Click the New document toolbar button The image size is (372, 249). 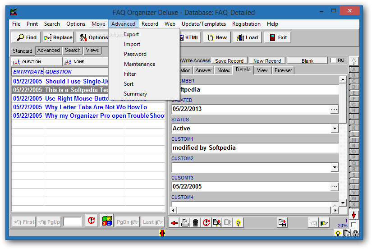coord(217,37)
